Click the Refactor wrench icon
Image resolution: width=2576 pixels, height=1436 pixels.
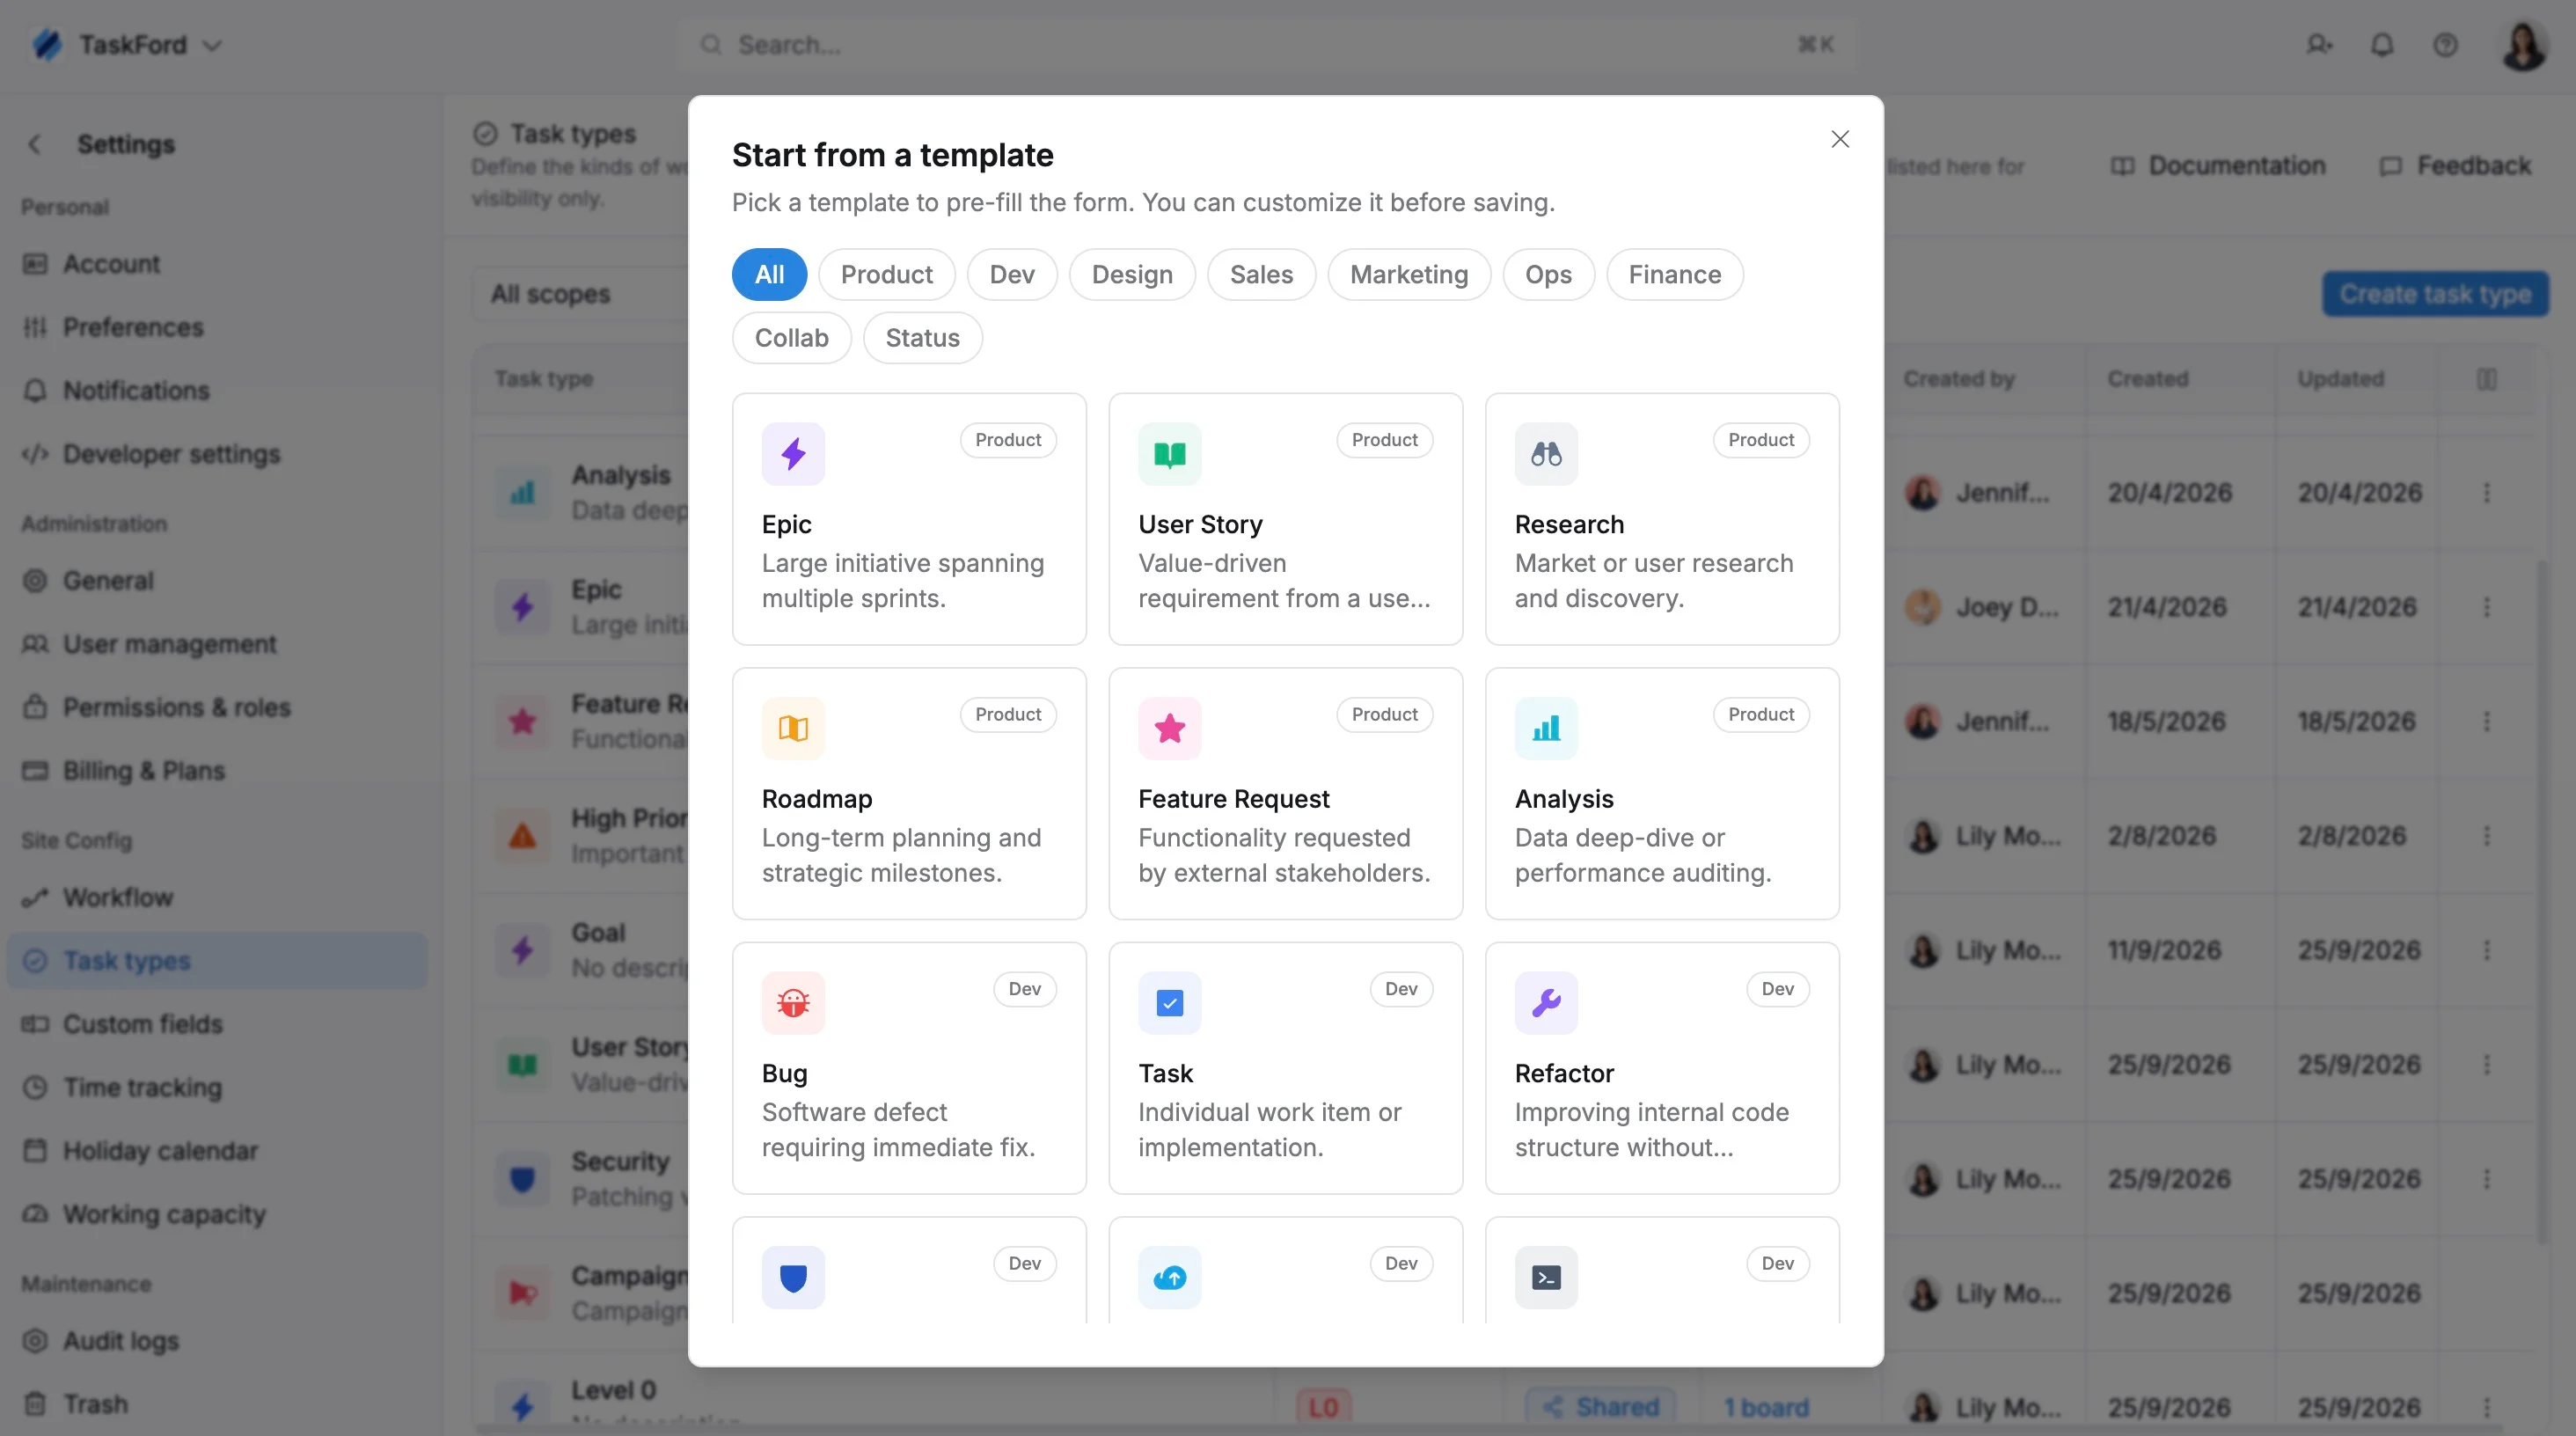pos(1546,1003)
